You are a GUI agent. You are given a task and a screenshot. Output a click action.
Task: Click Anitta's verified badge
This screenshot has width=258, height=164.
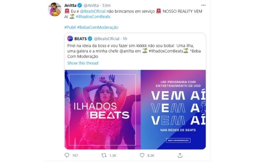pyautogui.click(x=80, y=5)
